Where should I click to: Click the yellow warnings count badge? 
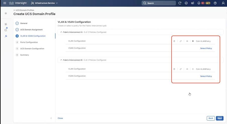pos(208,3)
